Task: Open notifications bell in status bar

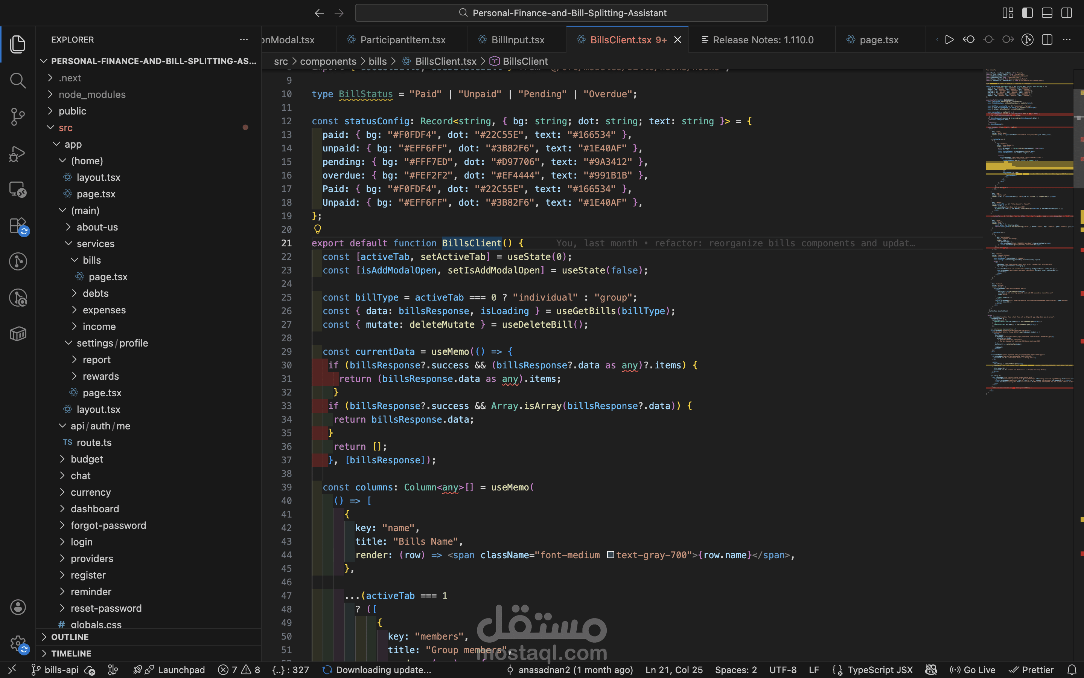Action: [x=1072, y=670]
